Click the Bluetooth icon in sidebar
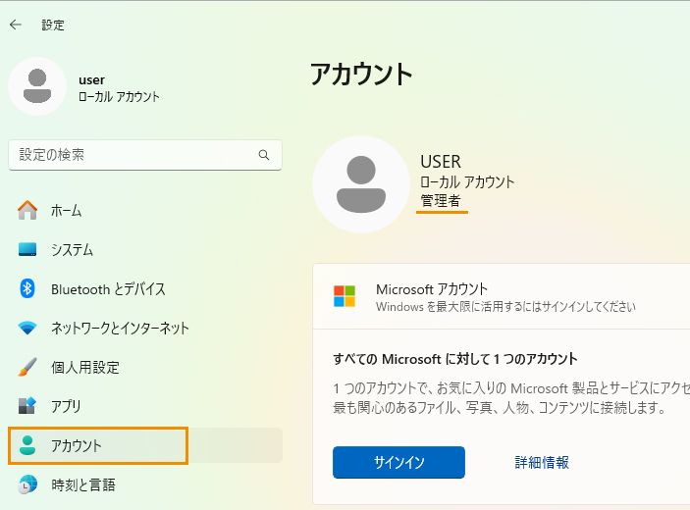 coord(27,289)
